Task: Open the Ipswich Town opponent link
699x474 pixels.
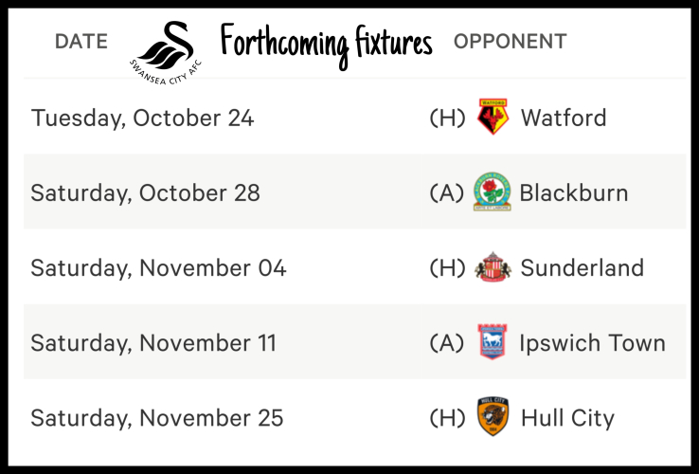Action: [x=592, y=343]
